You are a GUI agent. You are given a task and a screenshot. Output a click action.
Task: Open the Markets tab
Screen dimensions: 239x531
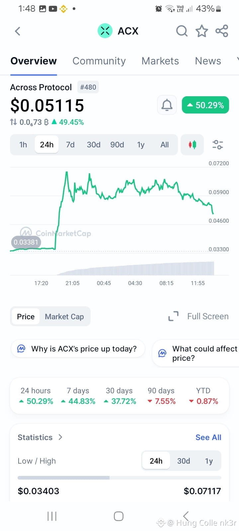pyautogui.click(x=160, y=61)
